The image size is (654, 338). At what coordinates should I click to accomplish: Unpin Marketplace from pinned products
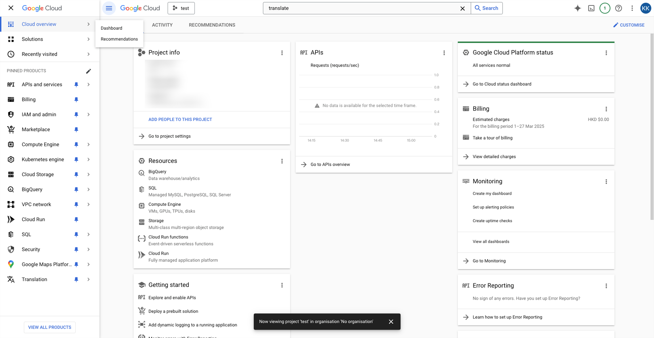coord(76,130)
